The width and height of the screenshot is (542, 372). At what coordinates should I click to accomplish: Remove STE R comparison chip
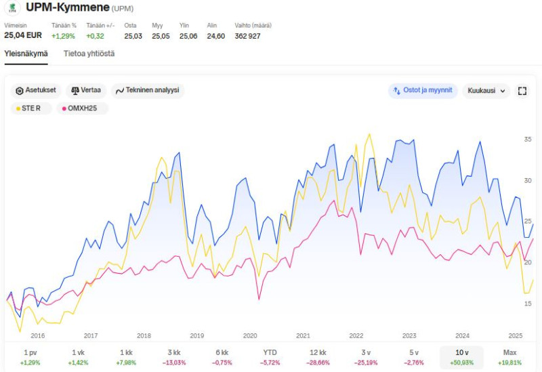pyautogui.click(x=31, y=108)
